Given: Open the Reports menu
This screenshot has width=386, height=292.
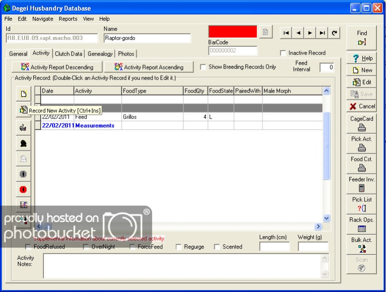Looking at the screenshot, I should pos(68,19).
